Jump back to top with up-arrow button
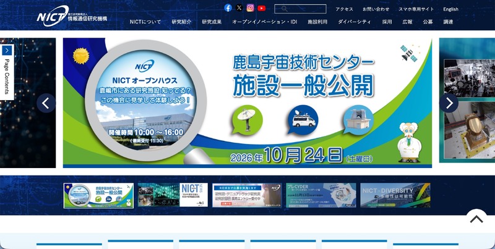This screenshot has height=249, width=495. point(476,219)
